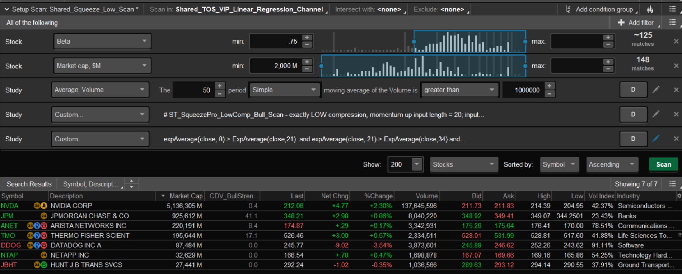The image size is (682, 274).
Task: Toggle the D aggregation on expAverage study
Action: [x=633, y=139]
